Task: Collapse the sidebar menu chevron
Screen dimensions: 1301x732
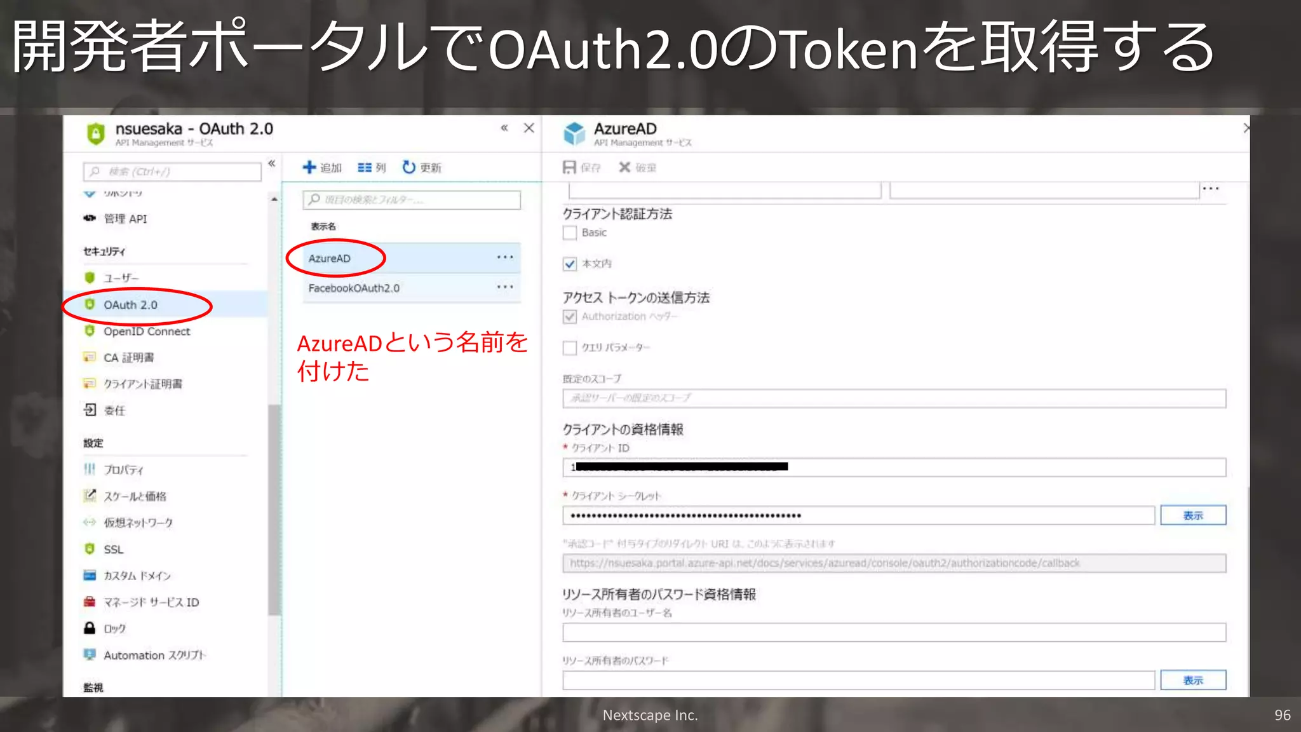Action: 272,164
